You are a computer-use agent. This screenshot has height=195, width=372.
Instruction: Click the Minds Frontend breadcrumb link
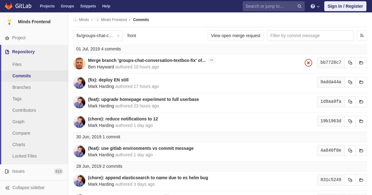111,20
